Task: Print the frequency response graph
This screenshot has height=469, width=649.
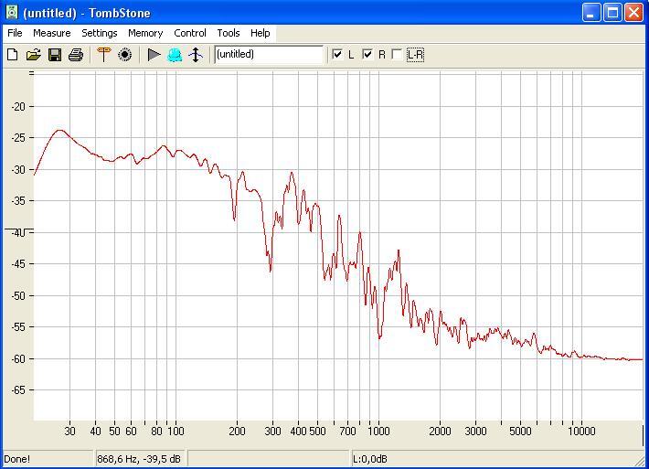Action: coord(76,55)
